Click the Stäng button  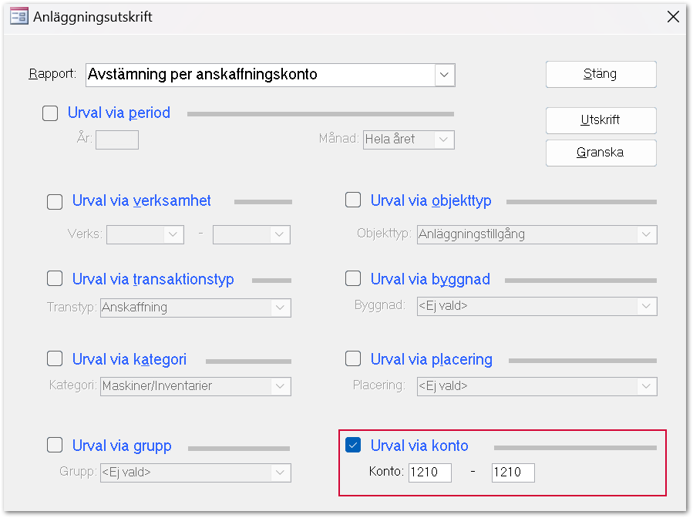point(600,75)
